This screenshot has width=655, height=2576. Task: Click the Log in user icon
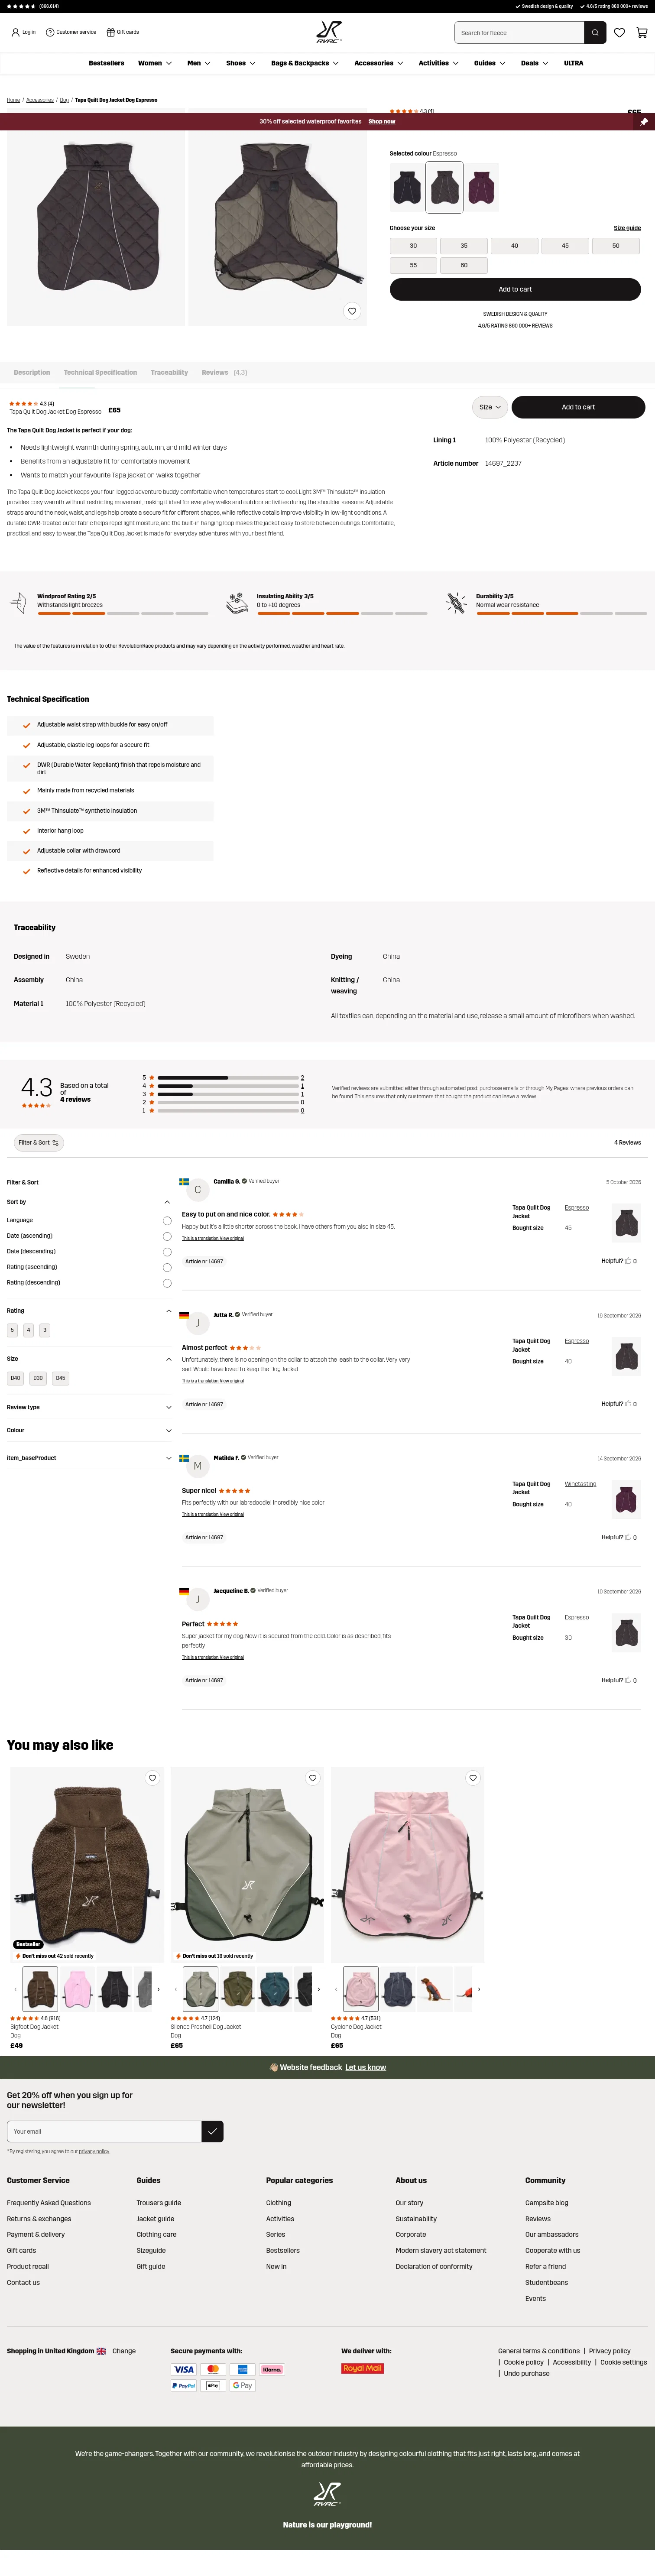point(15,32)
